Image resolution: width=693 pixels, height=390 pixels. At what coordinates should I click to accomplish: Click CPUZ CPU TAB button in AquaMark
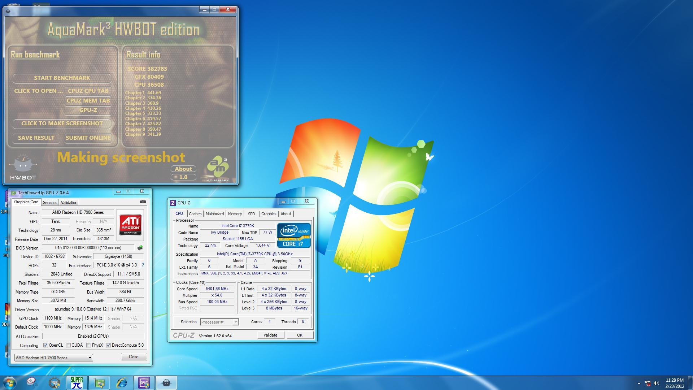coord(88,91)
